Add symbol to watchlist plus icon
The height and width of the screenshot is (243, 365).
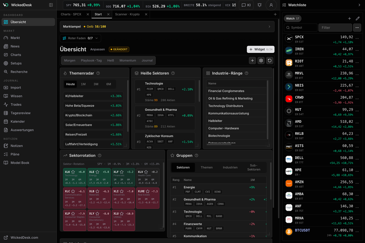click(350, 18)
